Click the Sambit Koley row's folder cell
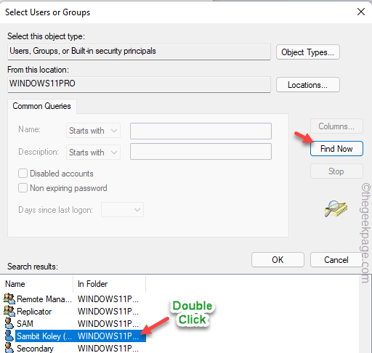372x353 pixels. (x=108, y=336)
